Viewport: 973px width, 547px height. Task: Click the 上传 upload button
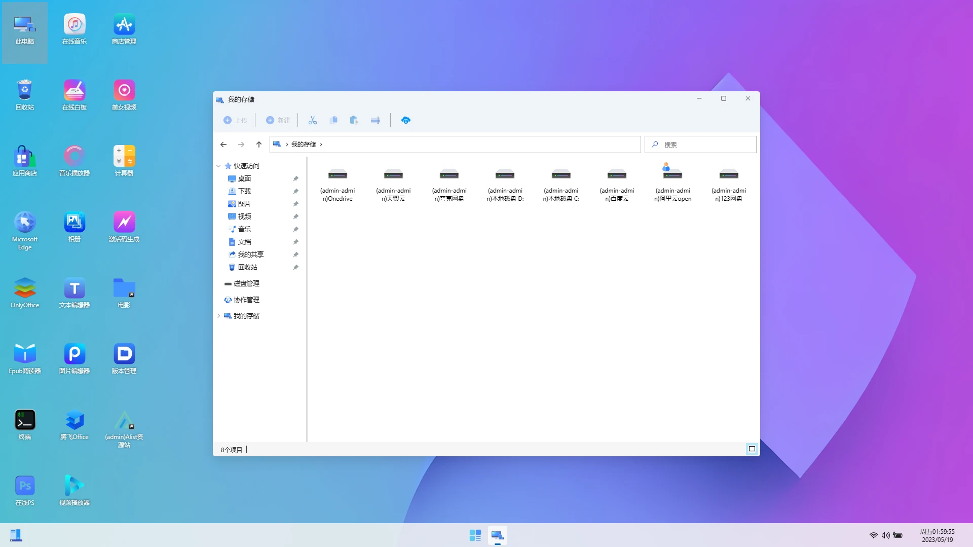click(x=236, y=120)
